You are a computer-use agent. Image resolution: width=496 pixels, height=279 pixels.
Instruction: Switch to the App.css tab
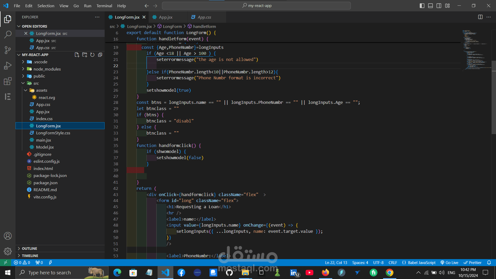pyautogui.click(x=204, y=17)
